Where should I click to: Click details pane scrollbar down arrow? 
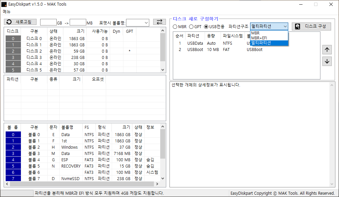tap(332, 184)
